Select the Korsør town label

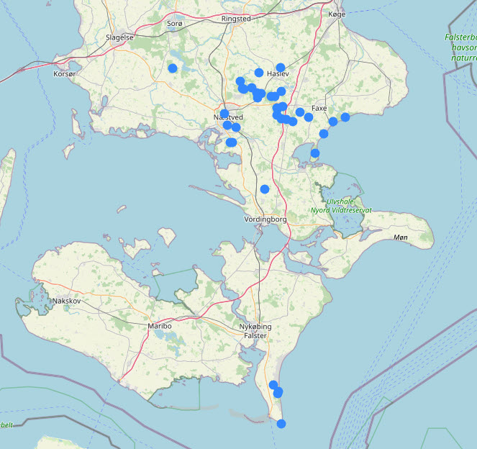64,74
